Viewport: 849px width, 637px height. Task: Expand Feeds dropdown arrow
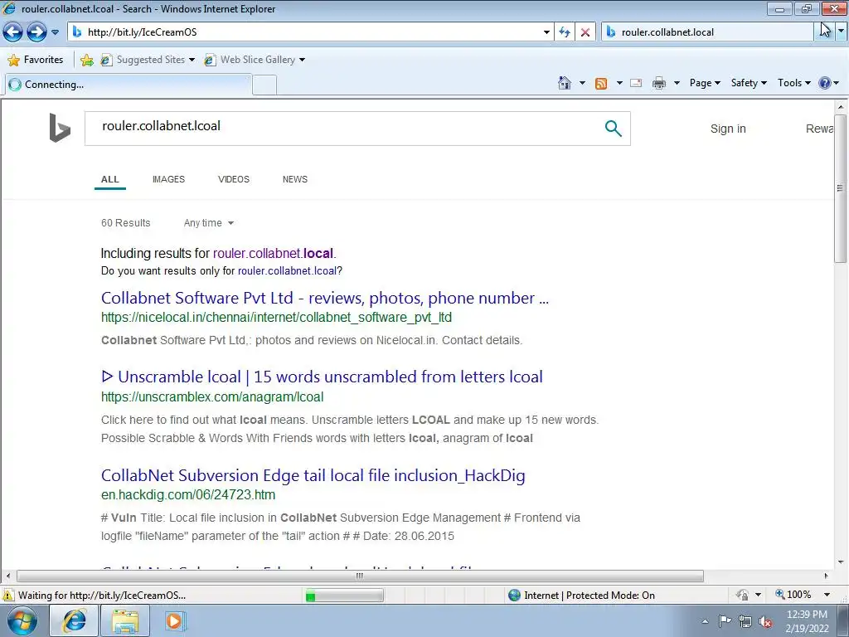coord(619,83)
